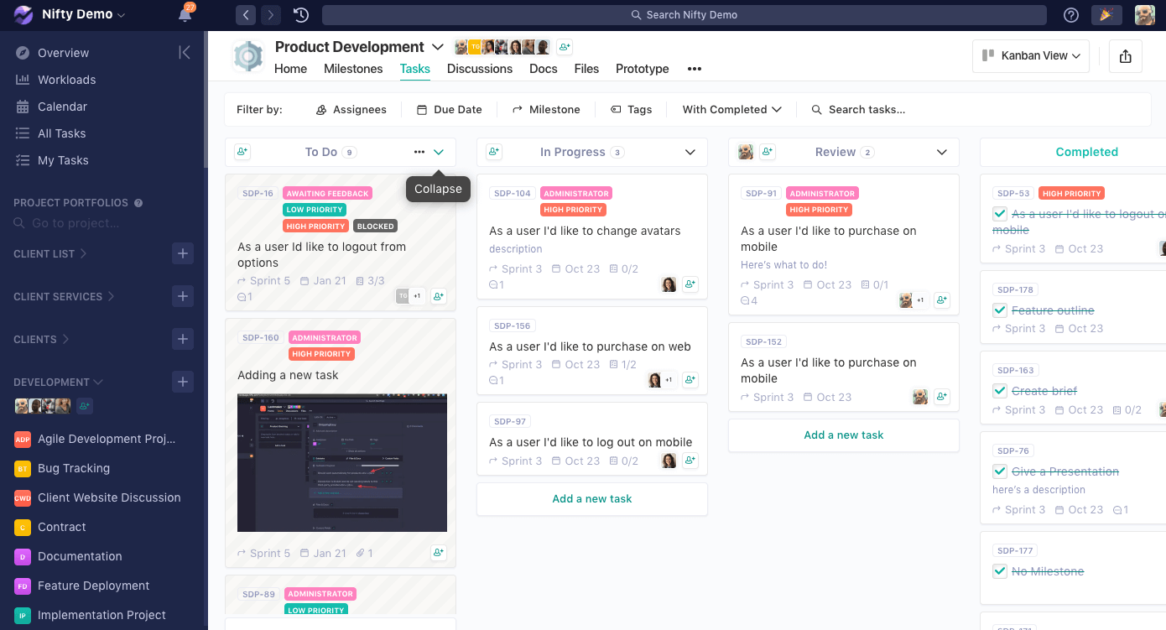1166x630 pixels.
Task: Assign member icon in In Progress column header
Action: click(494, 152)
